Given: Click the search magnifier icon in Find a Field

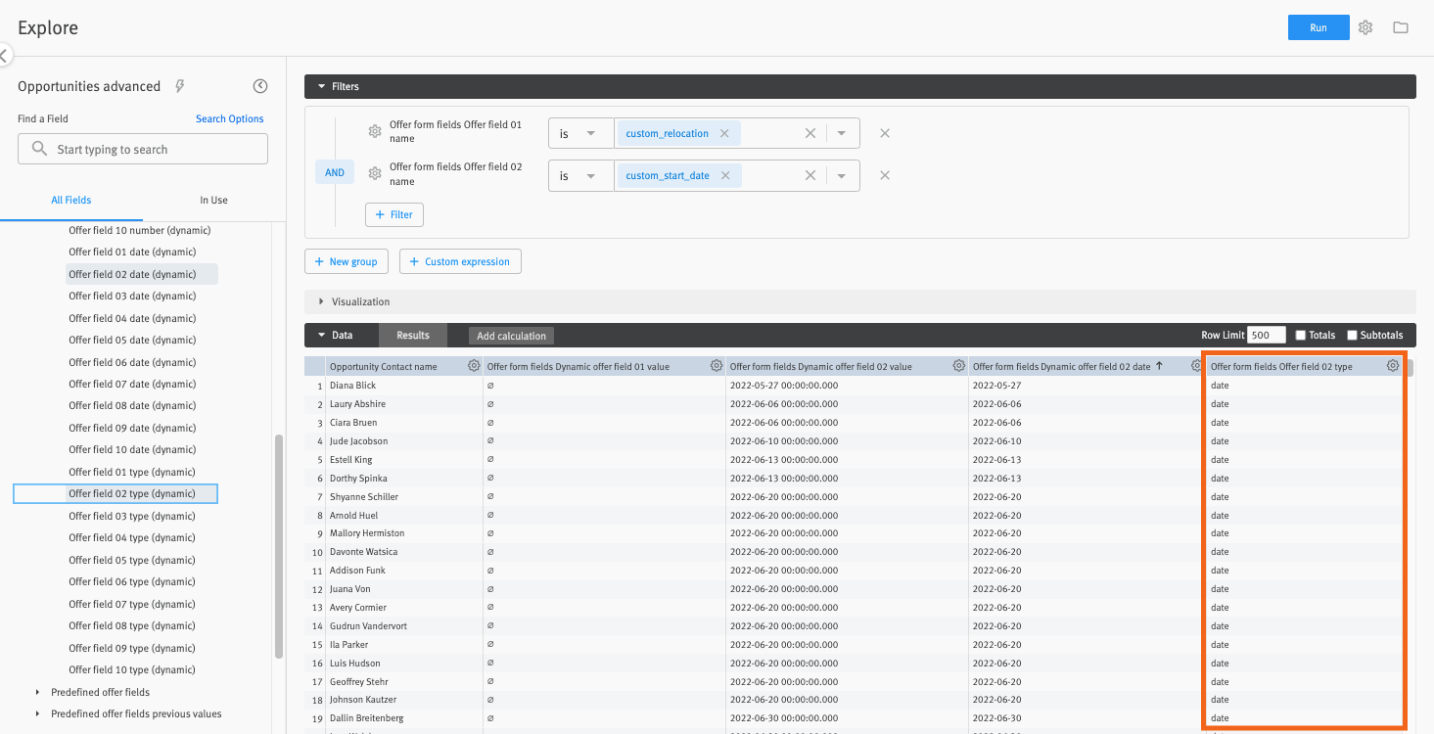Looking at the screenshot, I should point(39,149).
